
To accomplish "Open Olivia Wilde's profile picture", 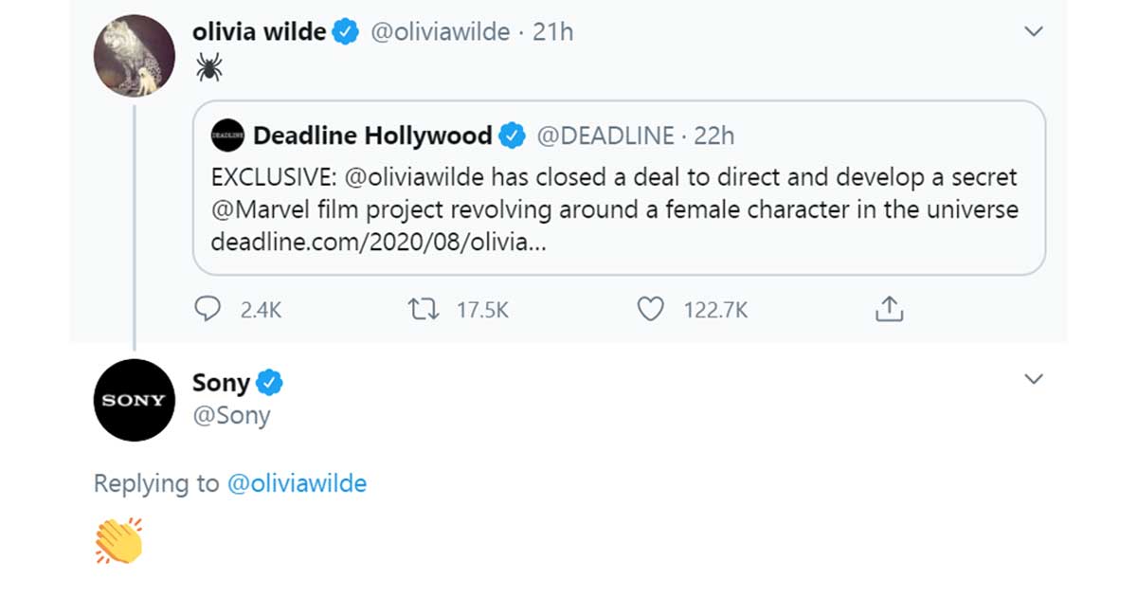I will [134, 55].
